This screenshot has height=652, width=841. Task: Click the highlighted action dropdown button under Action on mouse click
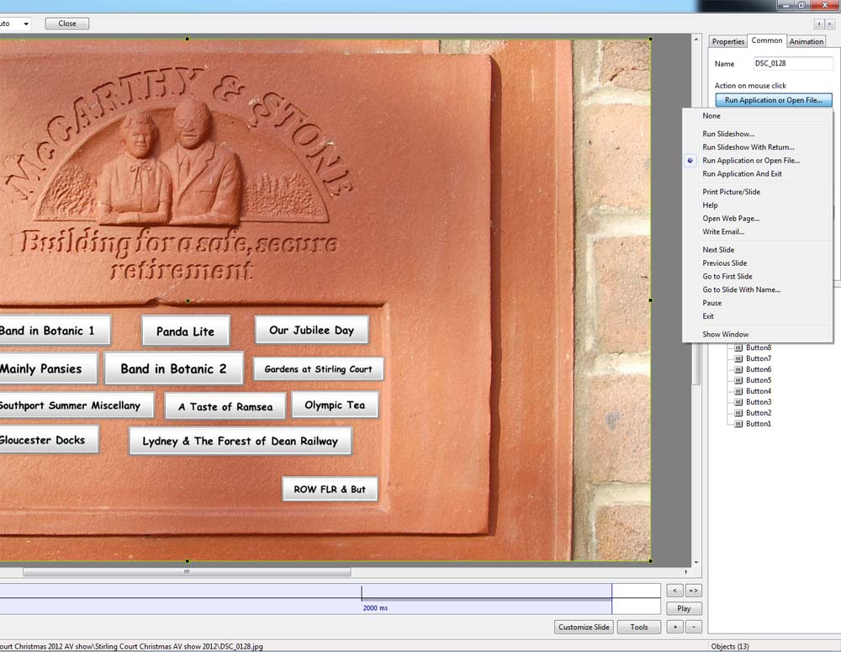click(774, 100)
